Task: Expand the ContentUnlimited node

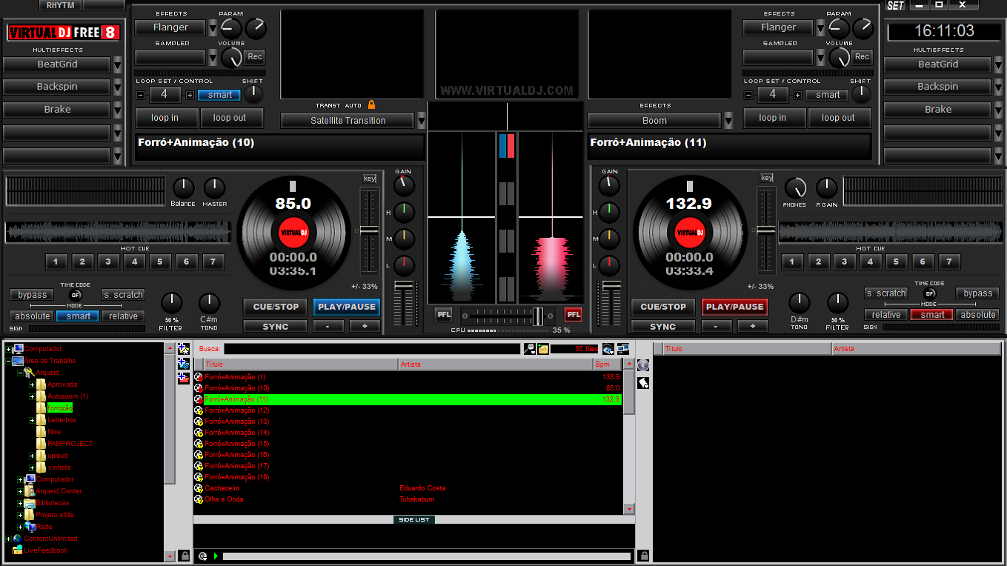Action: 9,539
